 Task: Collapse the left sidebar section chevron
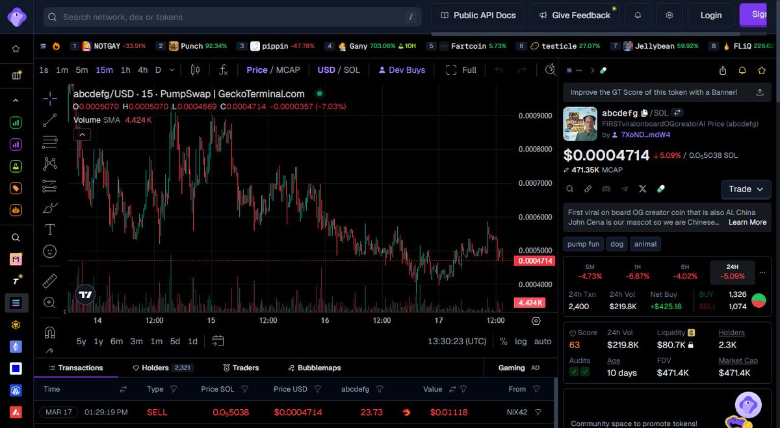[16, 101]
